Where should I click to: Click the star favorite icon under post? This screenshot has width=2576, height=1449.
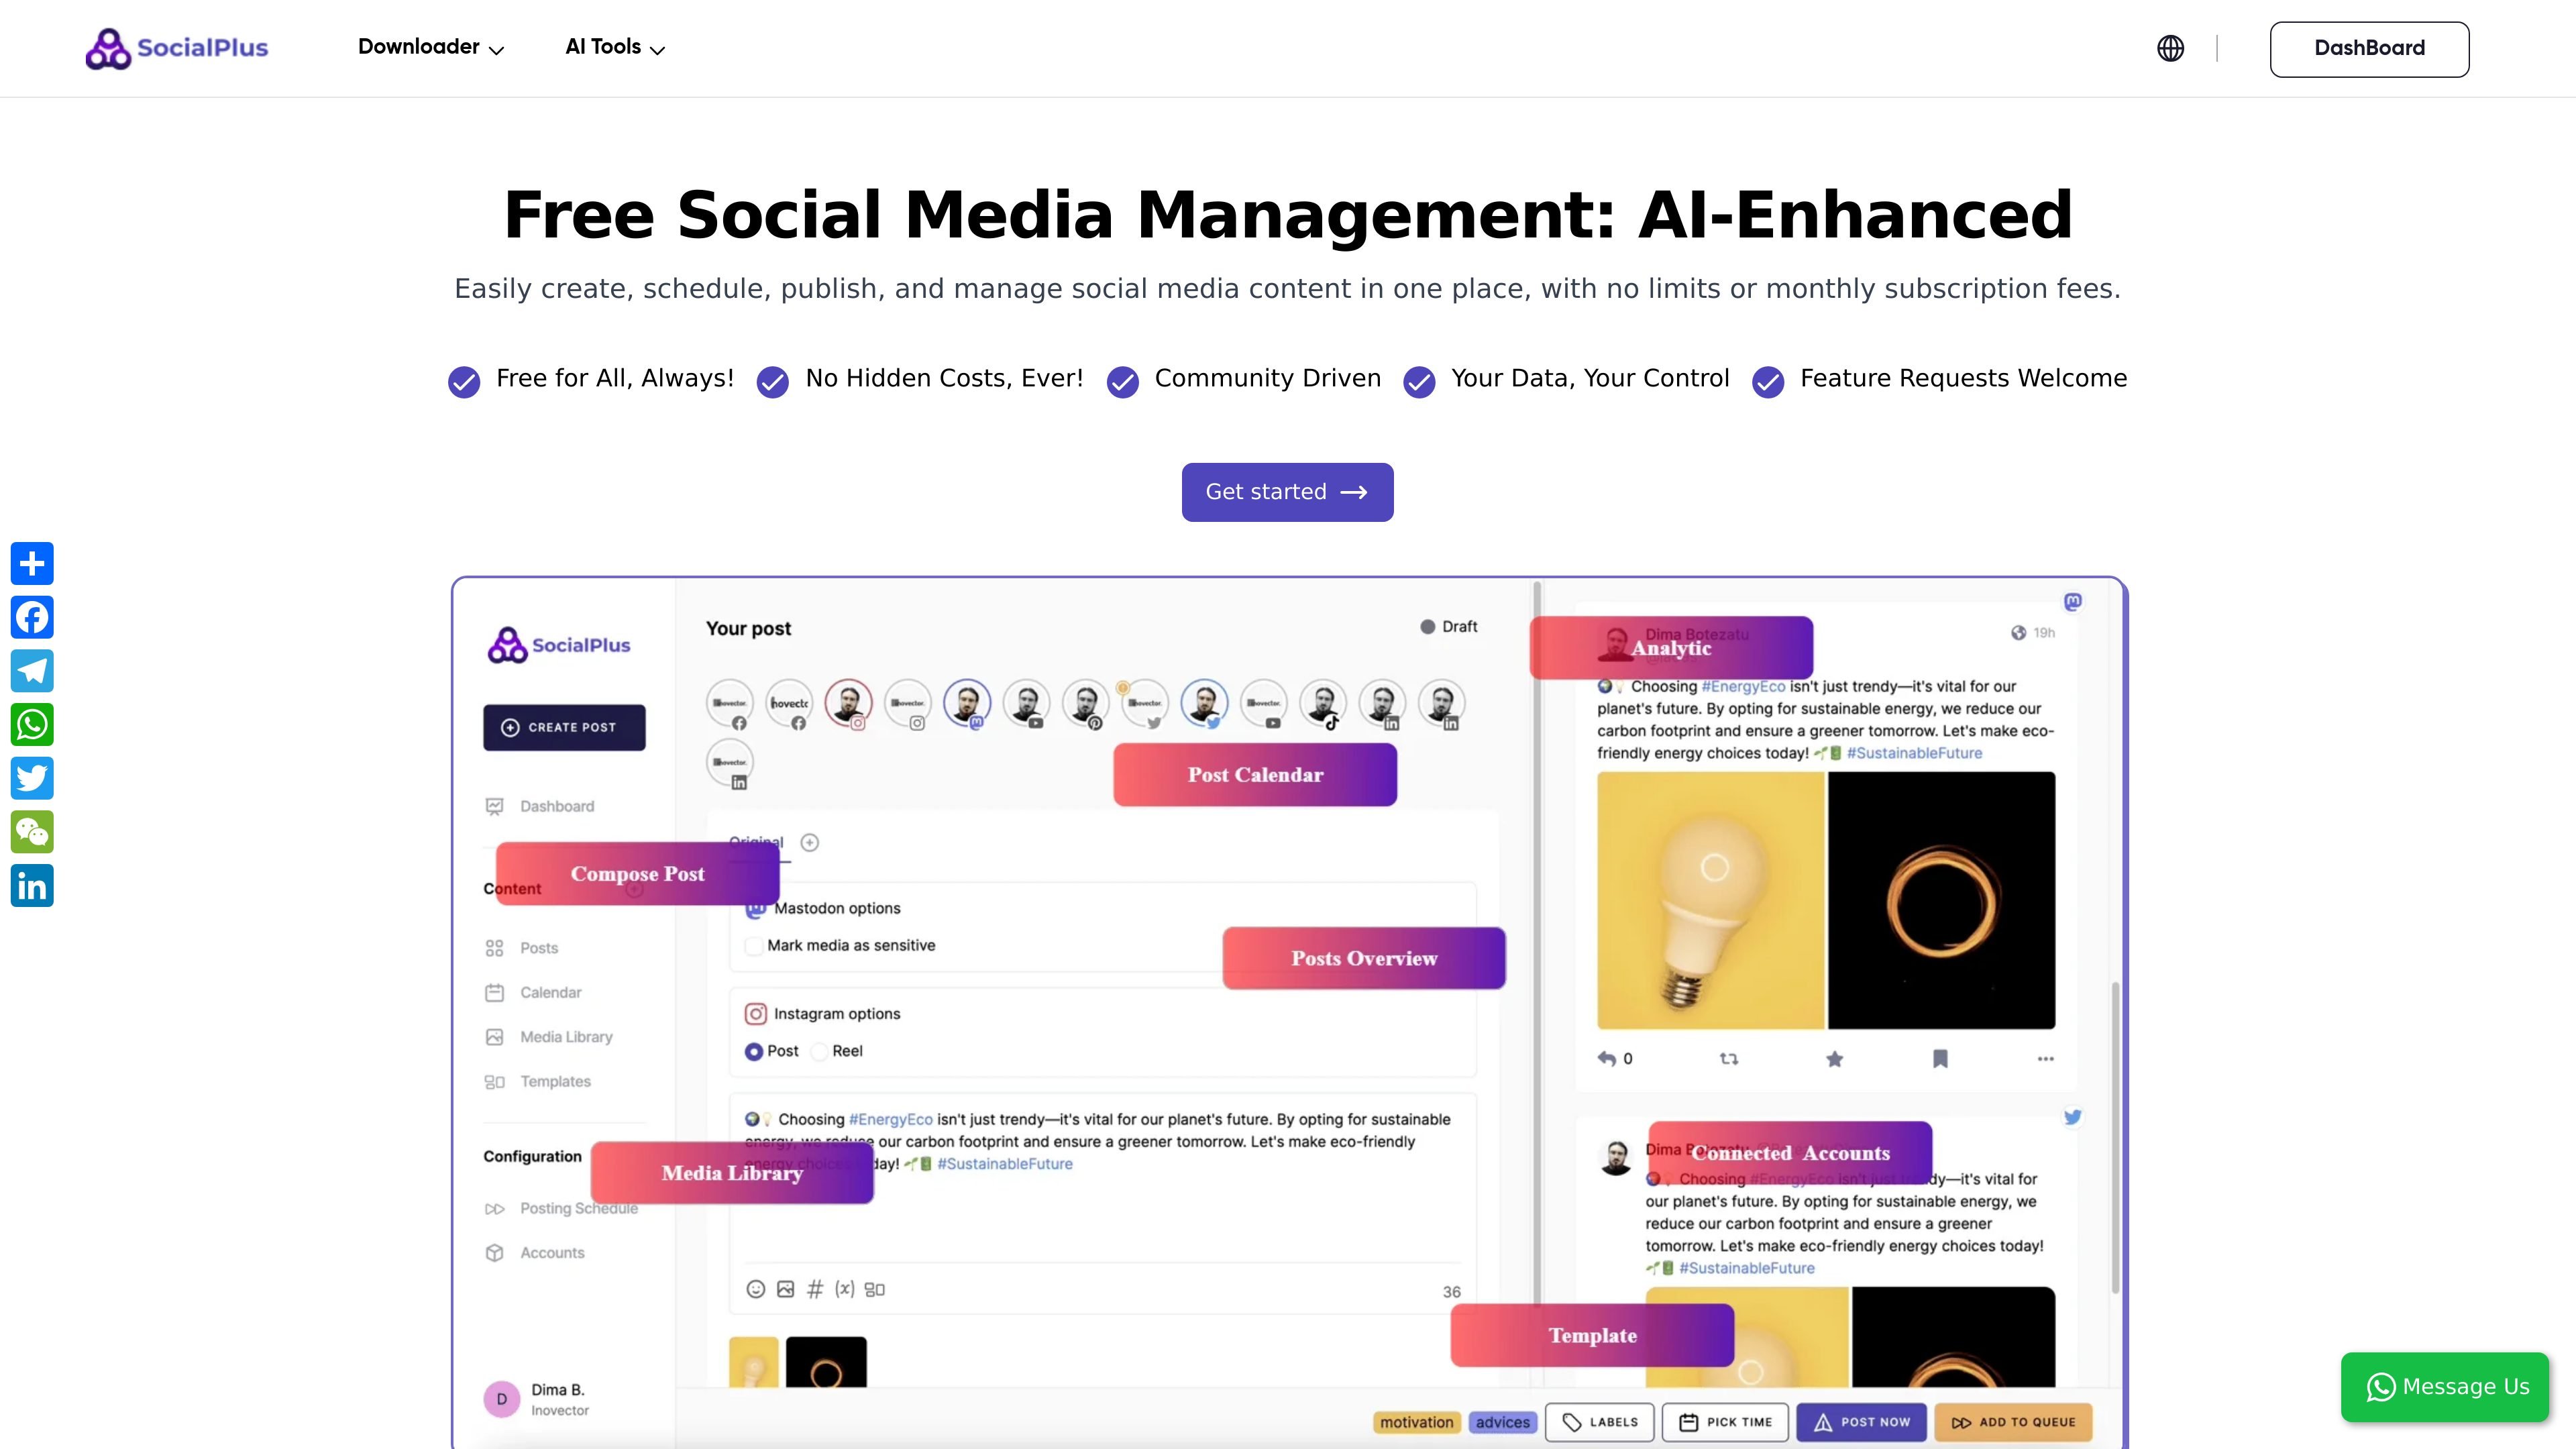point(1834,1058)
